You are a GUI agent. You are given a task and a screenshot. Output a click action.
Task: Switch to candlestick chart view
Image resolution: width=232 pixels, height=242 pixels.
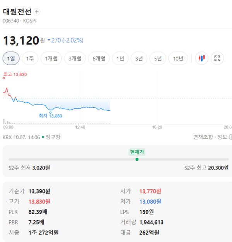point(201,58)
